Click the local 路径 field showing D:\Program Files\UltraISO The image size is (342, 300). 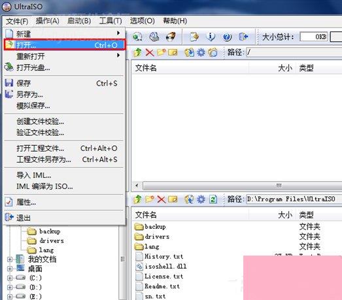[294, 199]
